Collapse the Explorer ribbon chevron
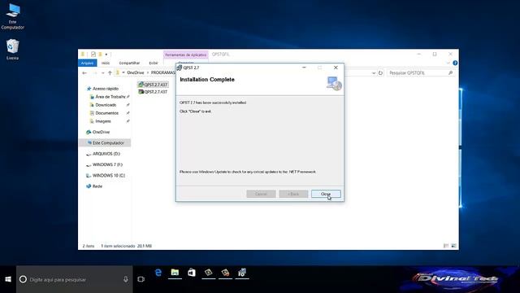Viewport: 520px width, 293px height. [x=448, y=63]
